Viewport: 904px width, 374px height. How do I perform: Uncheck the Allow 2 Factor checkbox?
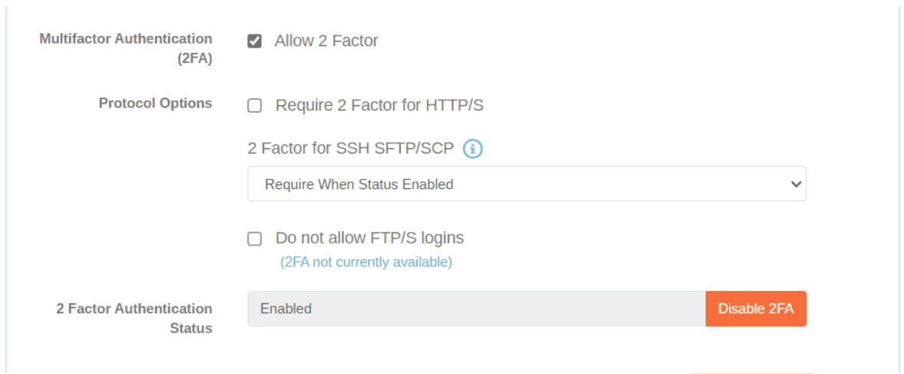coord(254,41)
